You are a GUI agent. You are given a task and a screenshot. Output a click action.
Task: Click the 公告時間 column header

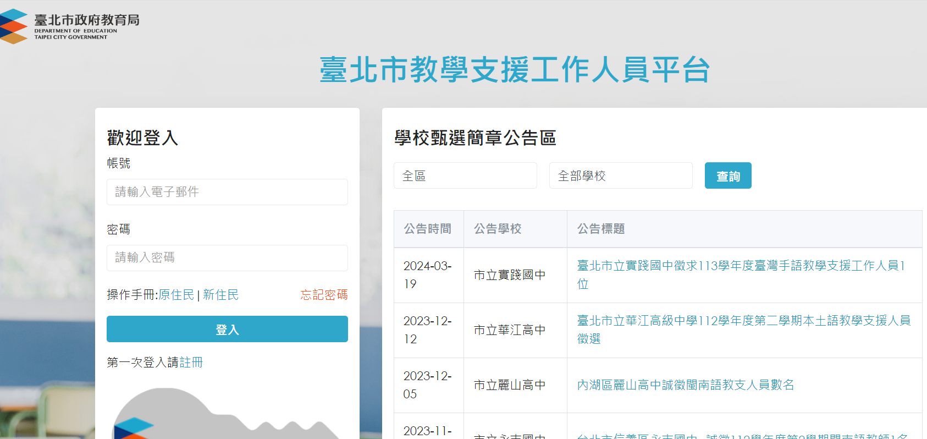(x=428, y=229)
